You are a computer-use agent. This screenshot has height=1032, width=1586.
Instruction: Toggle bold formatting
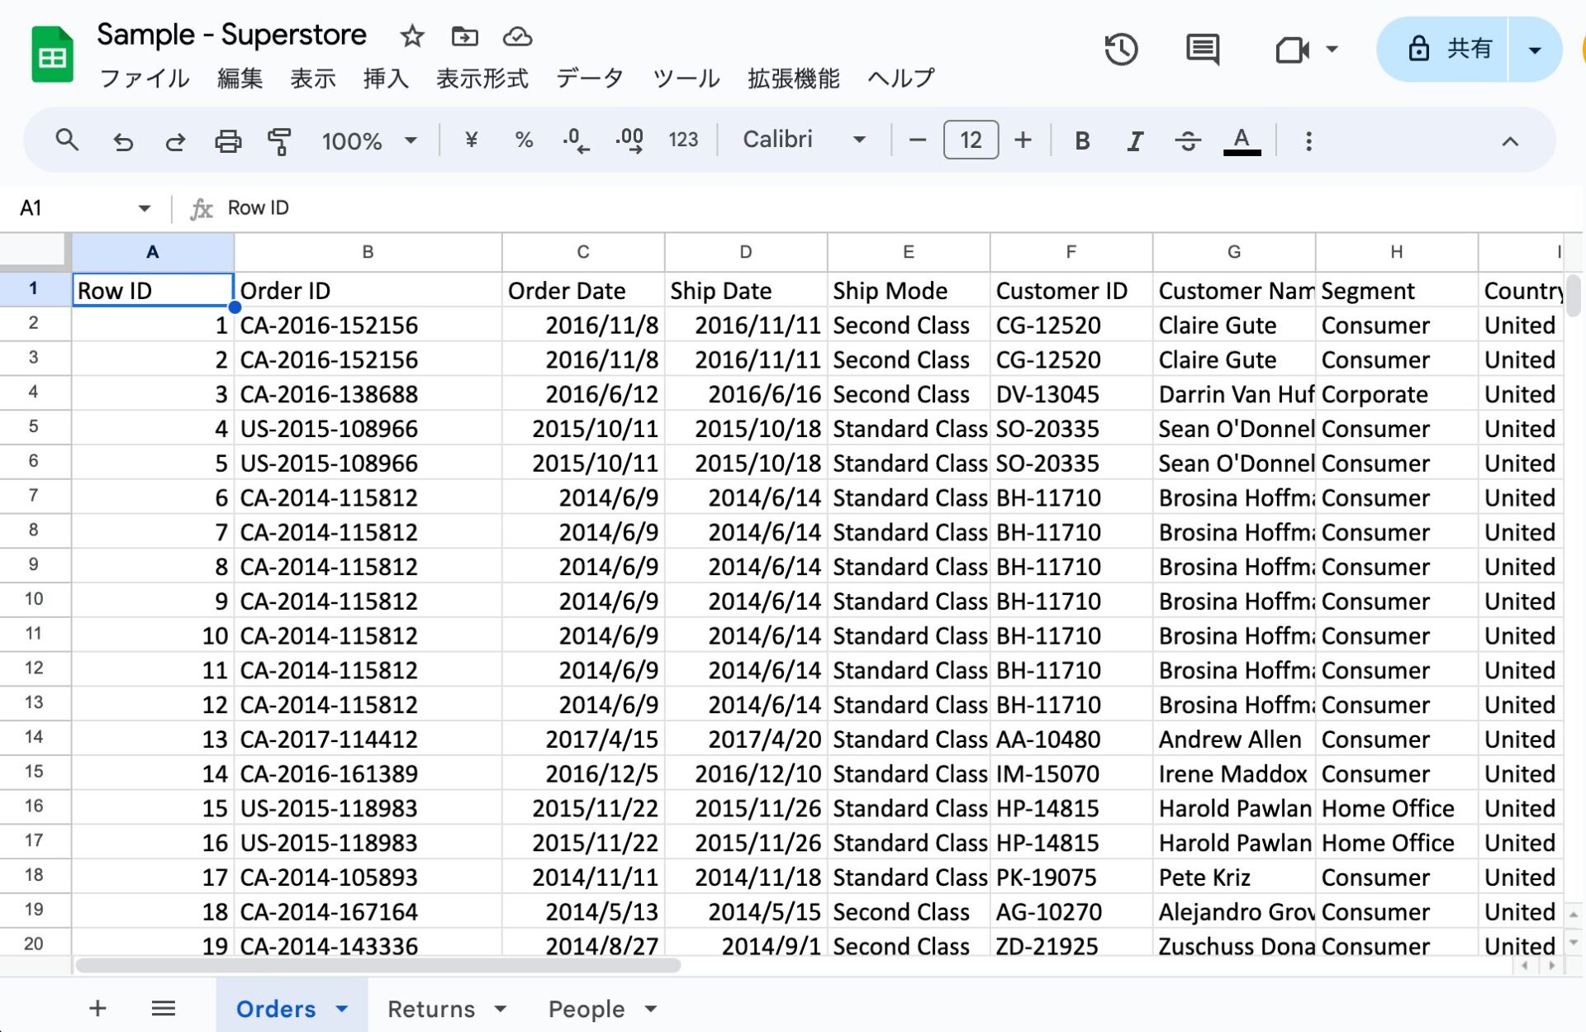click(x=1081, y=141)
